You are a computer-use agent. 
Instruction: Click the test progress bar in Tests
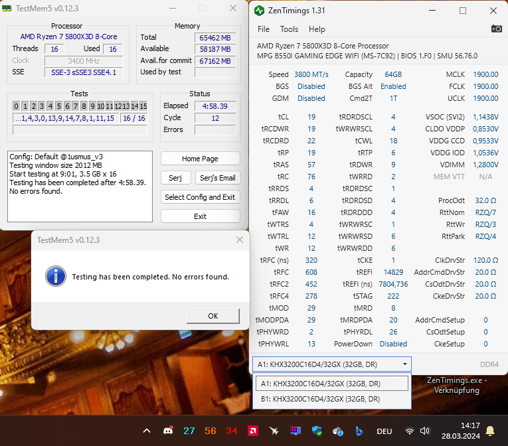coord(80,130)
